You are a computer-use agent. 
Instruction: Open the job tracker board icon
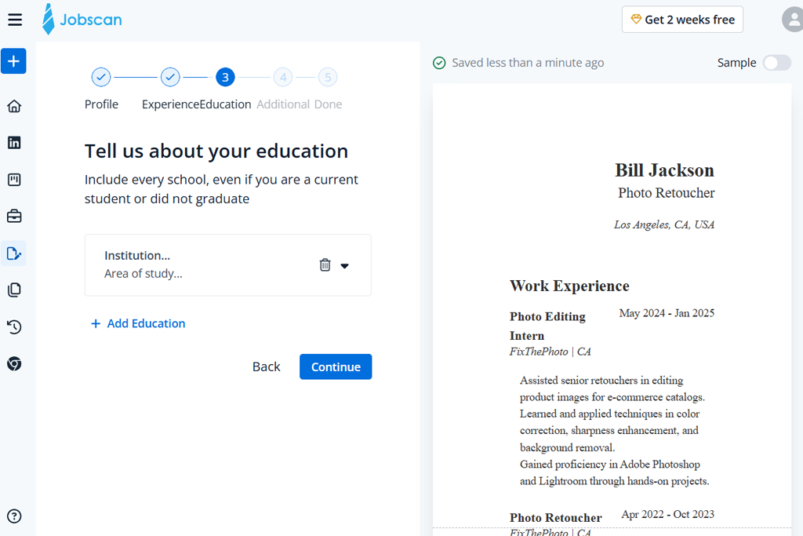click(14, 180)
